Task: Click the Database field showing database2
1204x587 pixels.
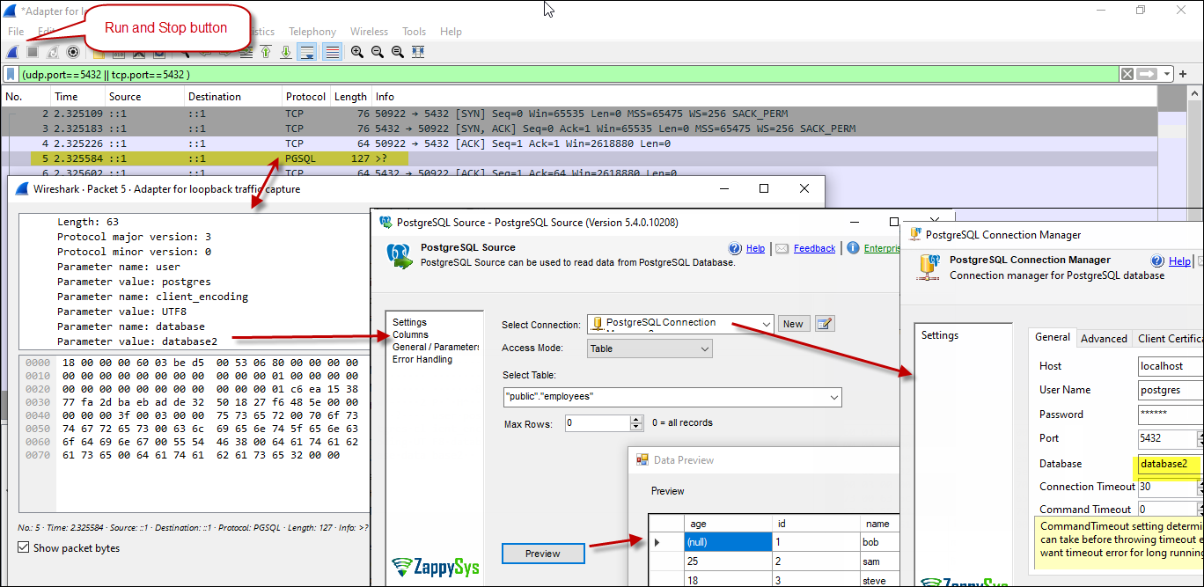Action: [1169, 464]
